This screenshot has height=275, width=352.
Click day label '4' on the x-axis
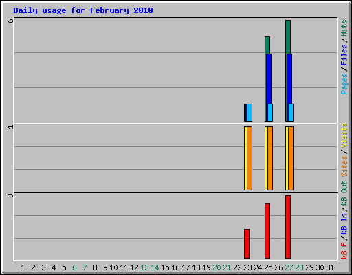click(54, 267)
